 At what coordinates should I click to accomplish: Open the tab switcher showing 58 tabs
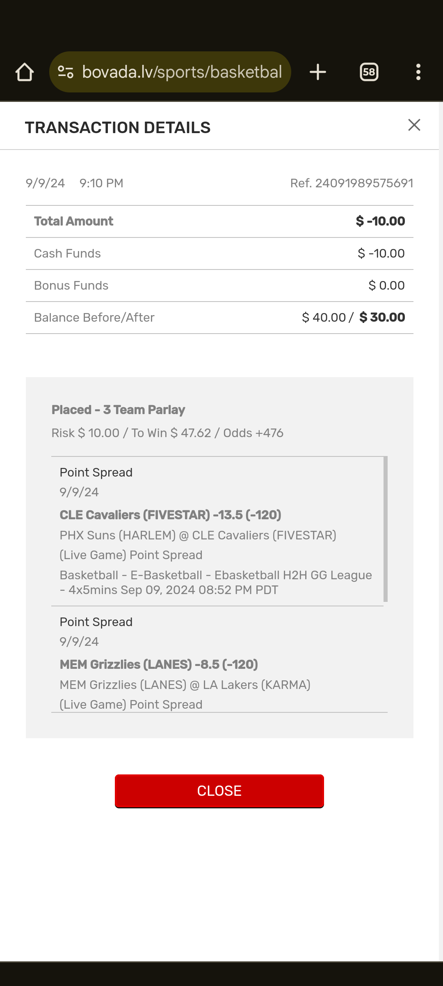(369, 72)
